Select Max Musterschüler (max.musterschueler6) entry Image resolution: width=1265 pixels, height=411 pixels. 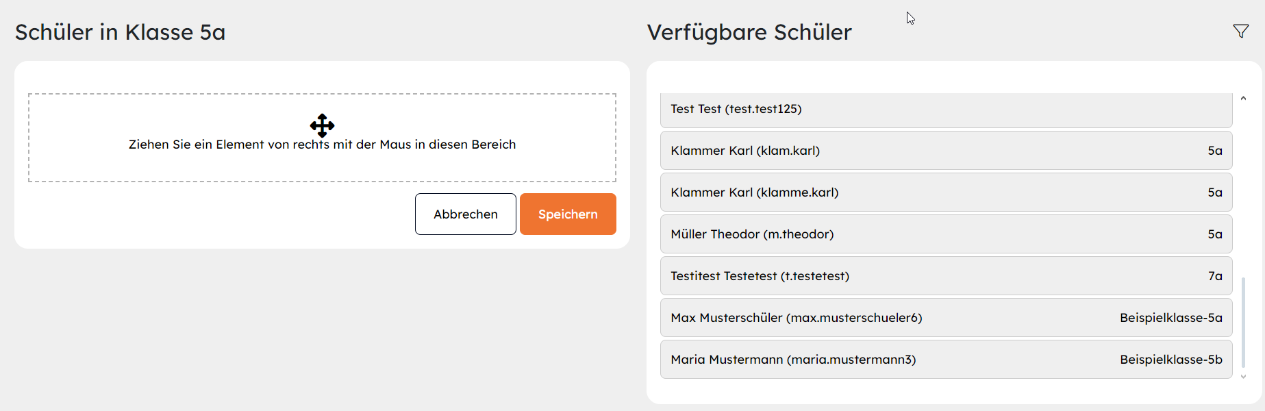[947, 318]
